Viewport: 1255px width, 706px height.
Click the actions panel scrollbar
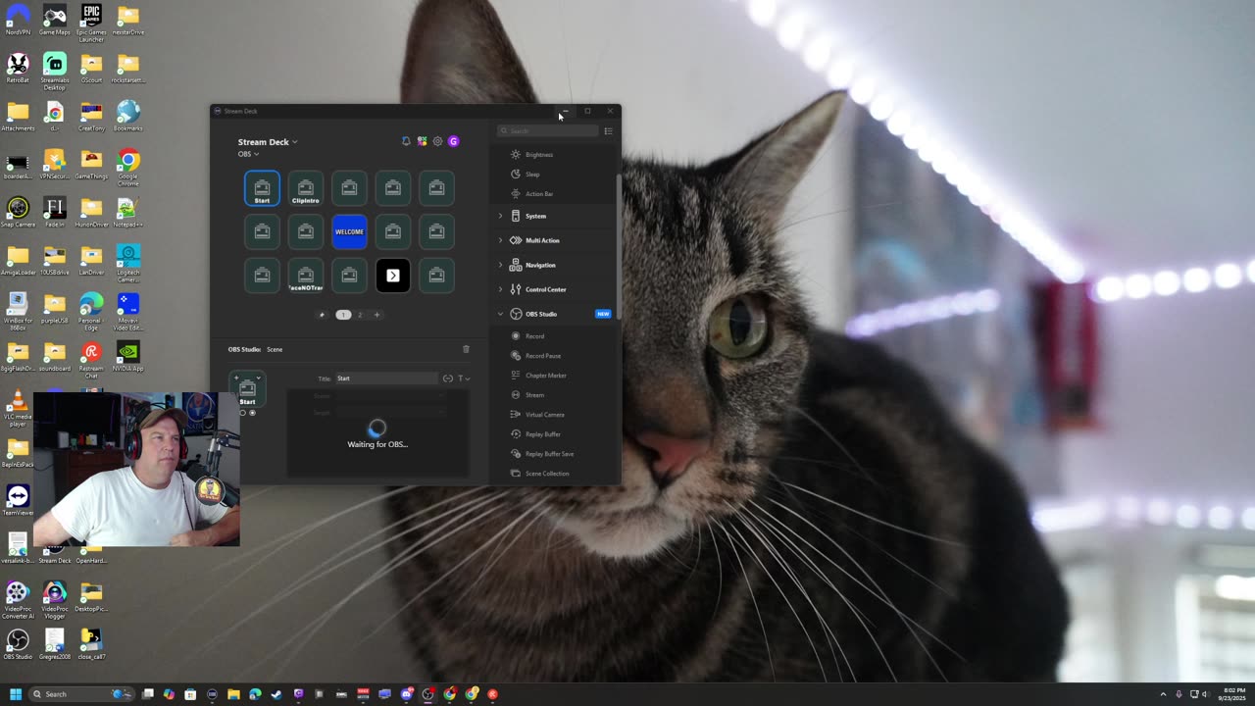point(618,245)
